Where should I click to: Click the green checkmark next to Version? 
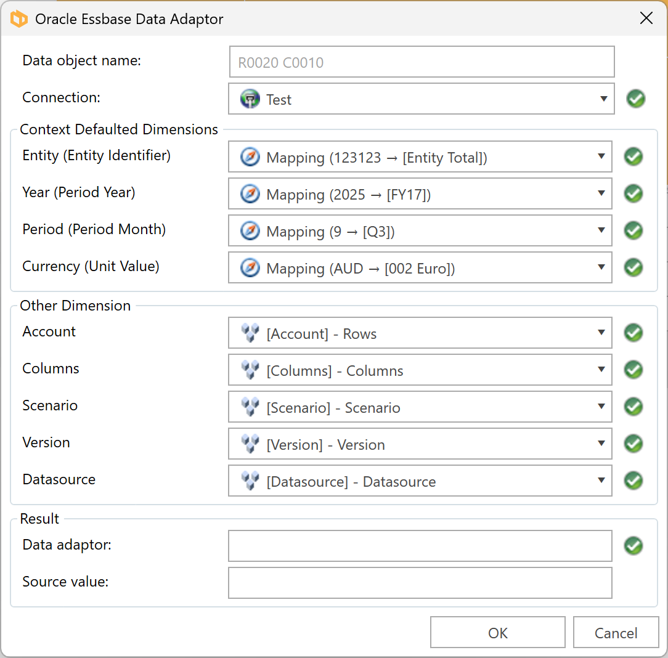pos(633,443)
